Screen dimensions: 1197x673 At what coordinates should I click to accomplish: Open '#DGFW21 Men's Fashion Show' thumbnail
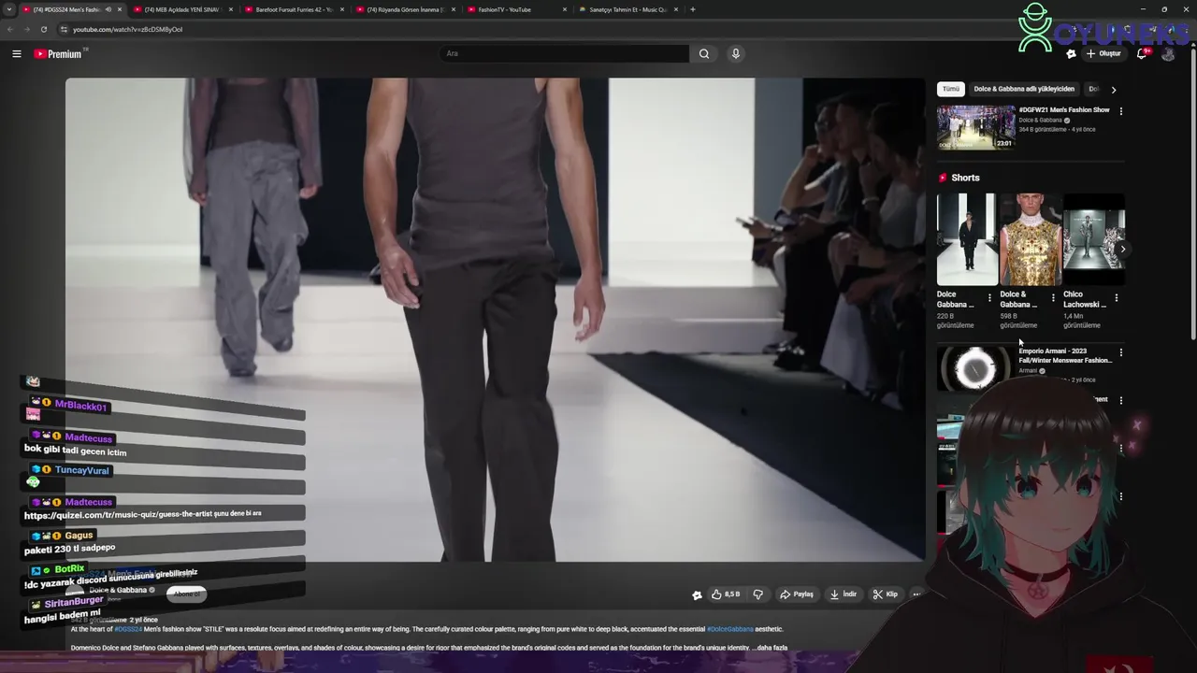(x=975, y=127)
